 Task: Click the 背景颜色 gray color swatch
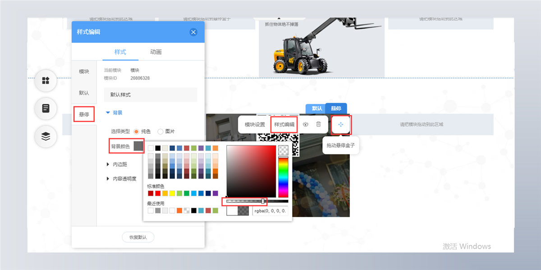[x=138, y=146]
